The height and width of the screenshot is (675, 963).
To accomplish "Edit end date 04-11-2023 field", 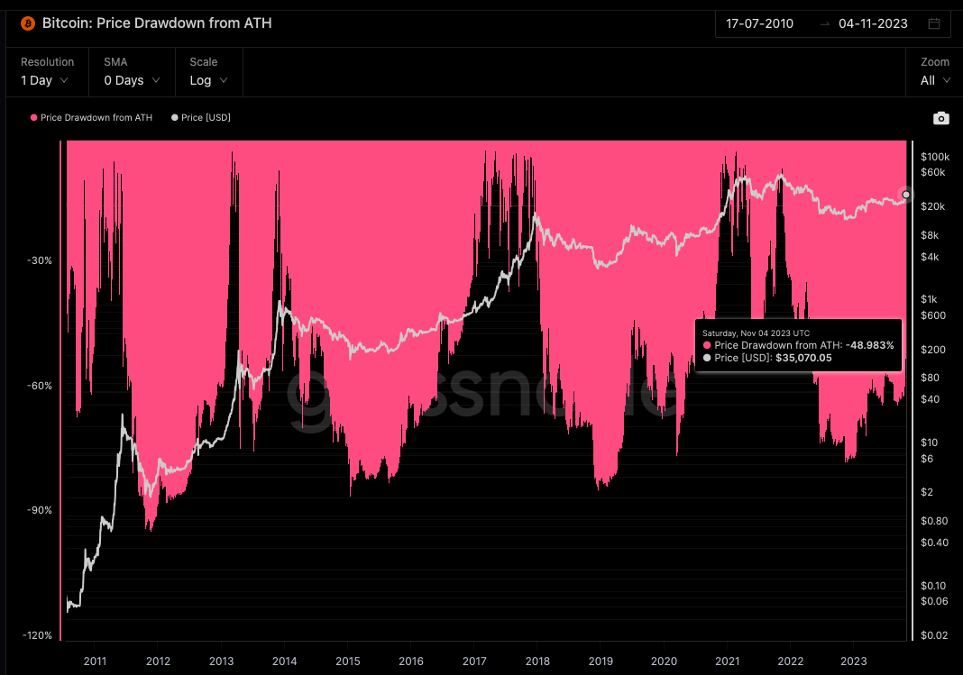I will tap(873, 24).
